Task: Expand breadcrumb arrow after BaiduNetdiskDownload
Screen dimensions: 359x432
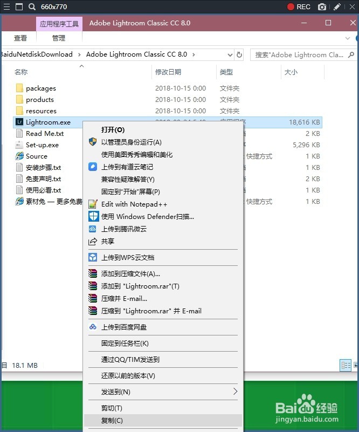Action: pyautogui.click(x=79, y=54)
